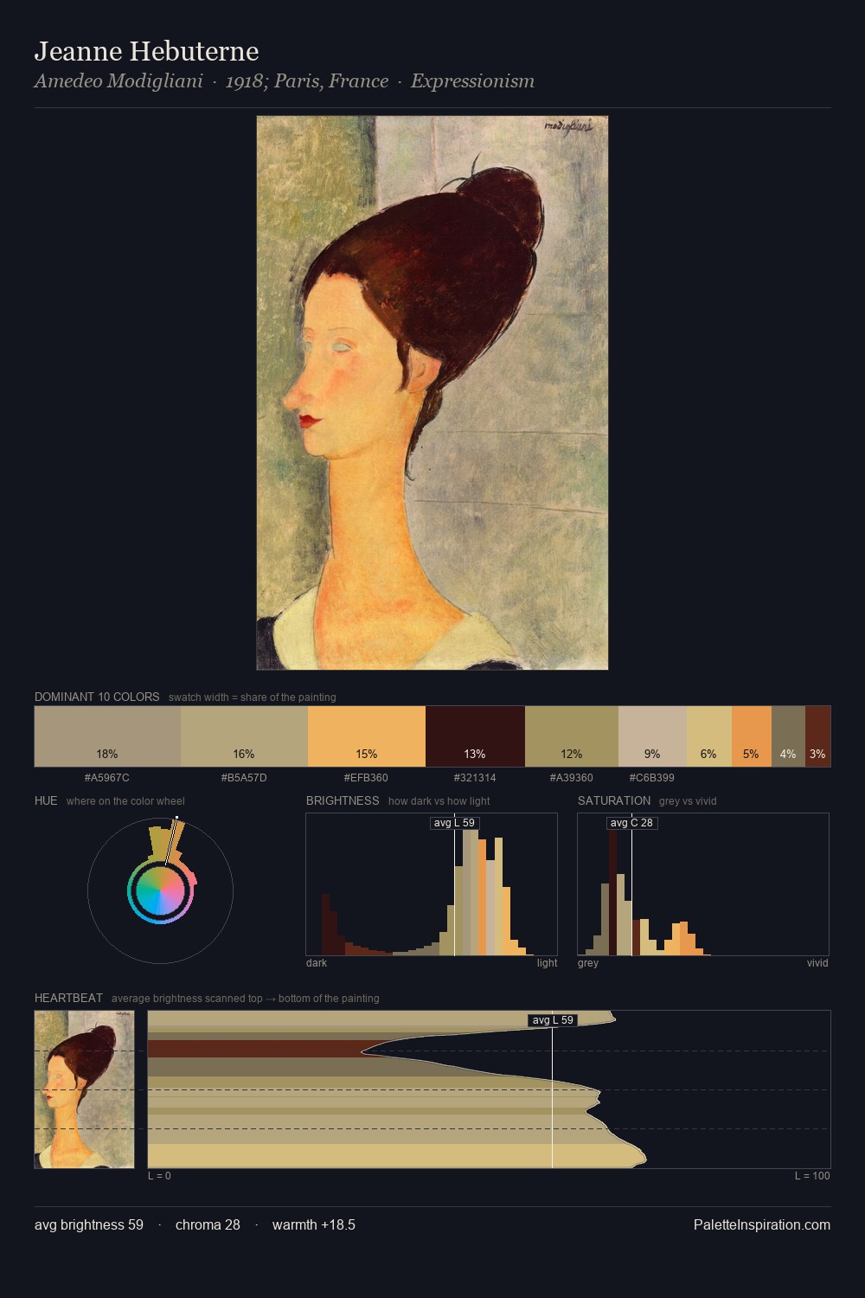865x1298 pixels.
Task: Click the #C6B399 hex code label
Action: pyautogui.click(x=652, y=778)
